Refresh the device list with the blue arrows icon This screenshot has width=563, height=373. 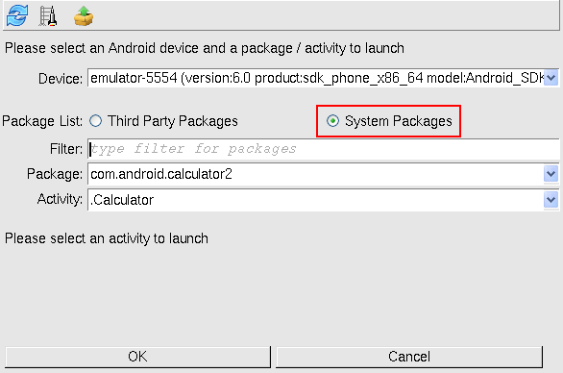click(x=17, y=15)
